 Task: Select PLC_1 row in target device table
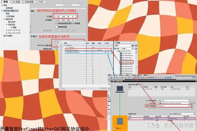pos(162,118)
